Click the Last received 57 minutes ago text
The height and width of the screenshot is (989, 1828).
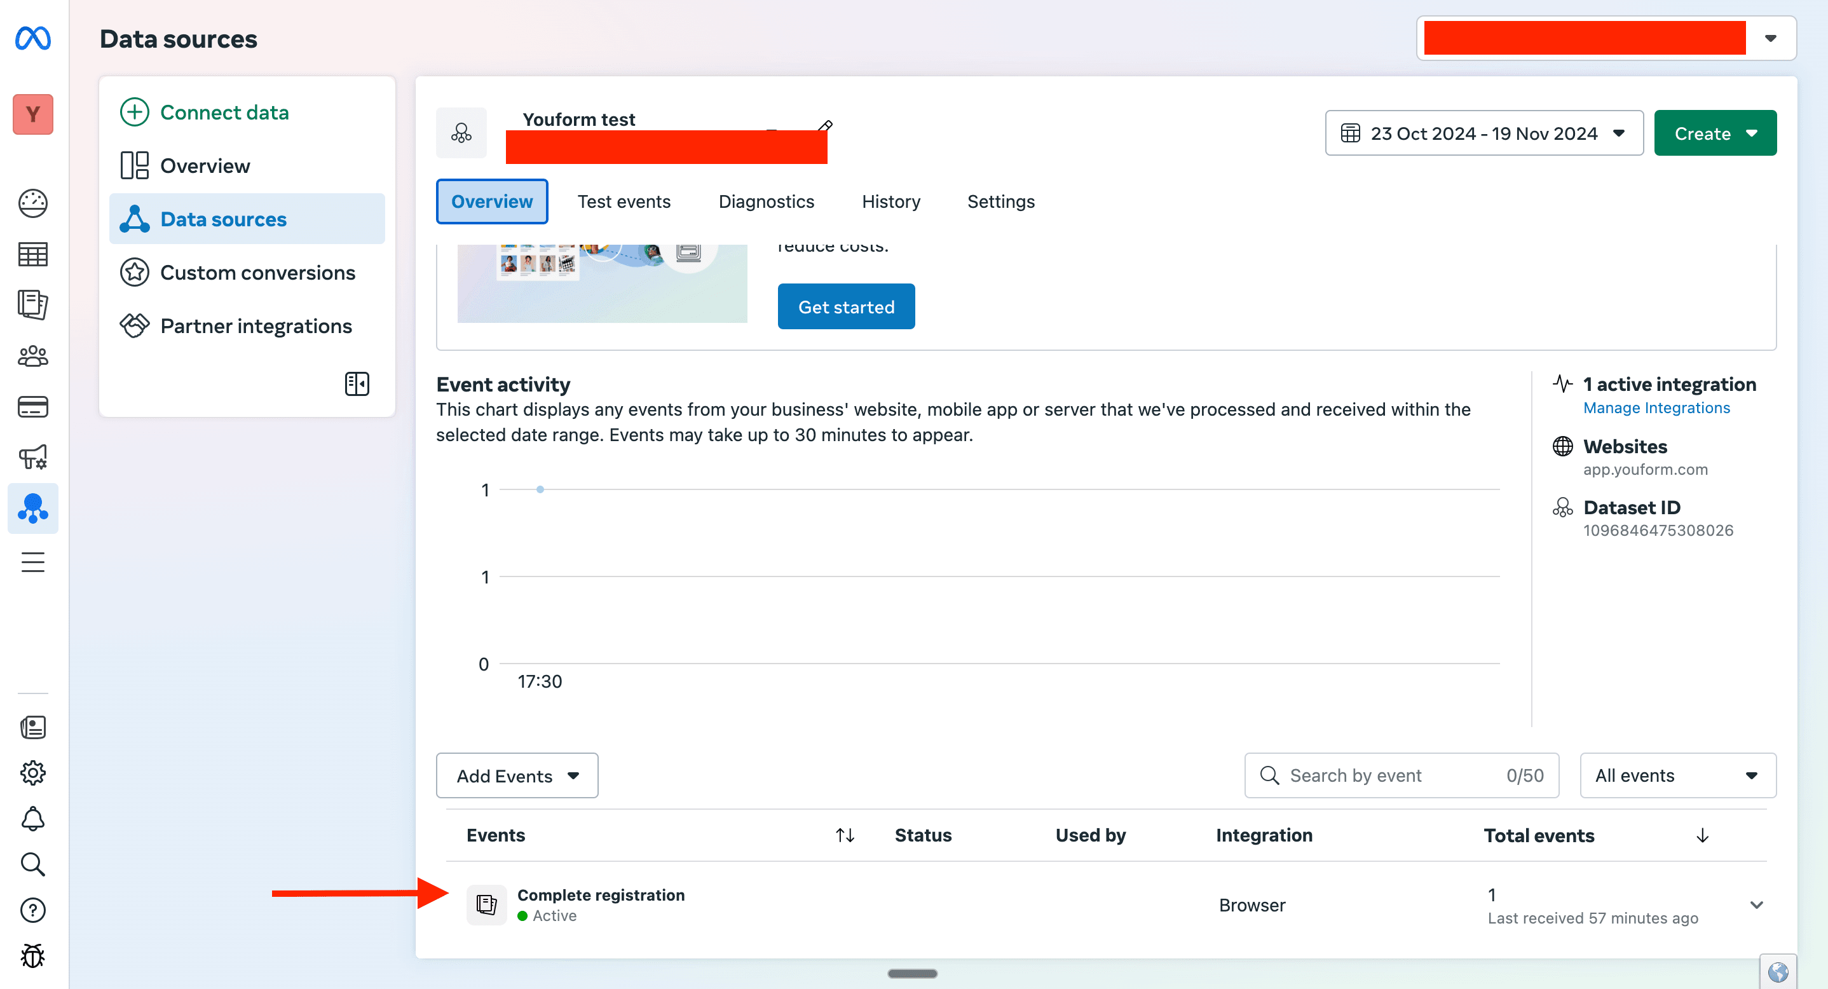[1592, 918]
